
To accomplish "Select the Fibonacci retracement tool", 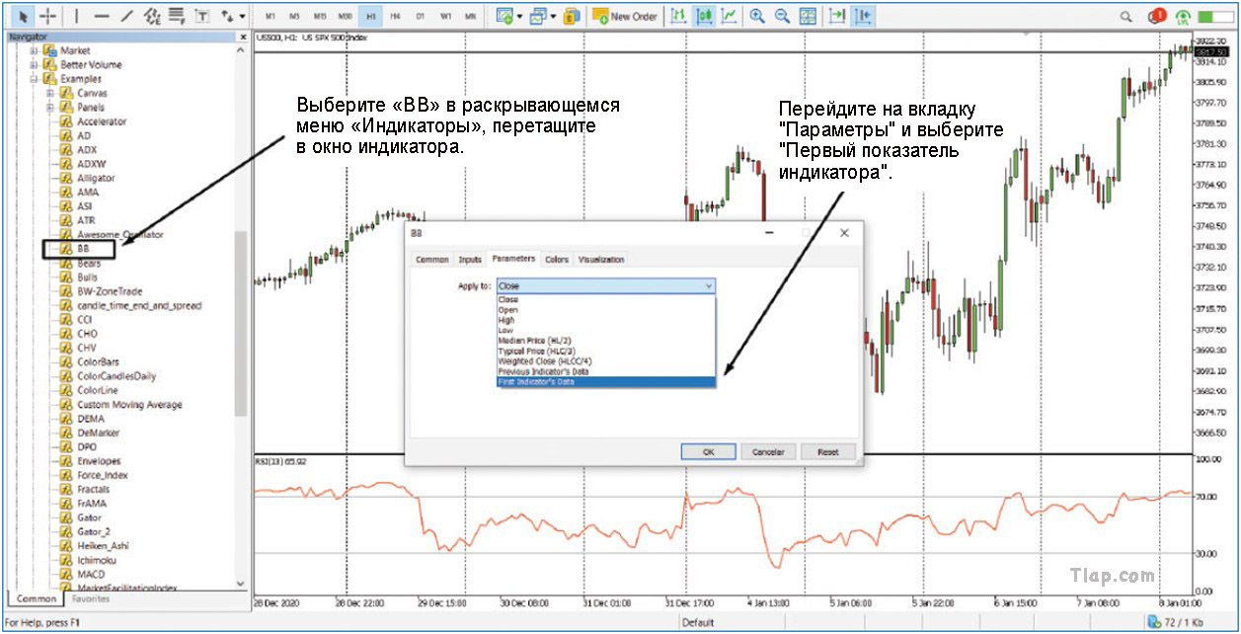I will [x=176, y=16].
